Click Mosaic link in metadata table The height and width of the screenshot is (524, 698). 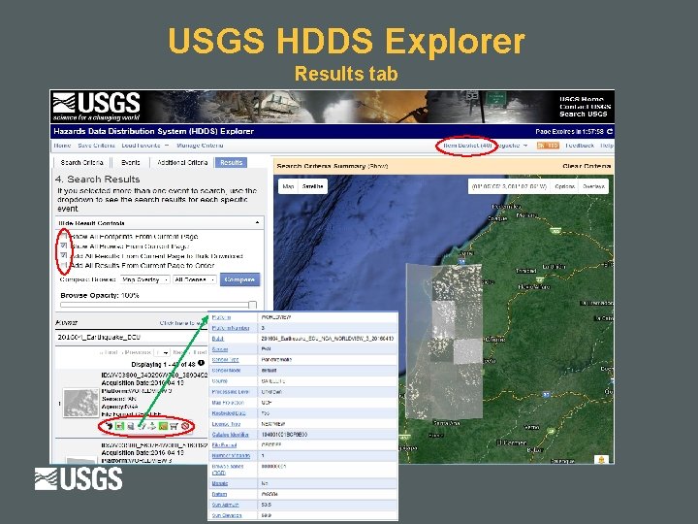[220, 483]
